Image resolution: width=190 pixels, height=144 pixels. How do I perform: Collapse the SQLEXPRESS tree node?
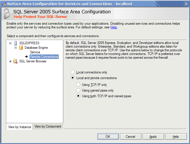[x=10, y=43]
